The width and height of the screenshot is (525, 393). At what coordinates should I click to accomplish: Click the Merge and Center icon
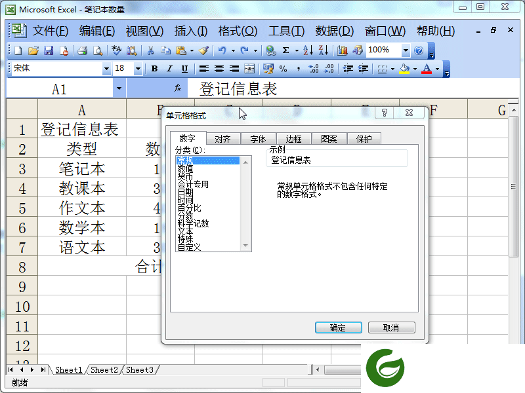point(249,69)
